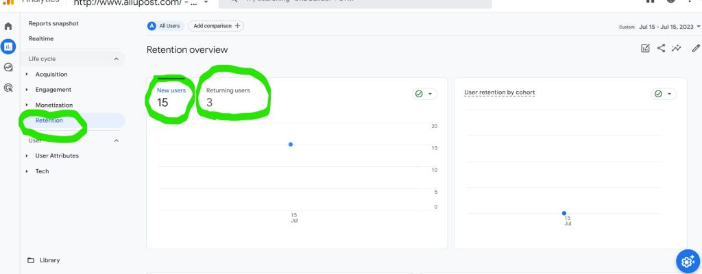Expand the Engagement section

(53, 90)
